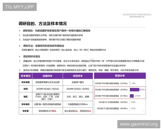This screenshot has width=163, height=131.
Task: Click the 69.5% value in the chart
Action: pyautogui.click(x=142, y=90)
